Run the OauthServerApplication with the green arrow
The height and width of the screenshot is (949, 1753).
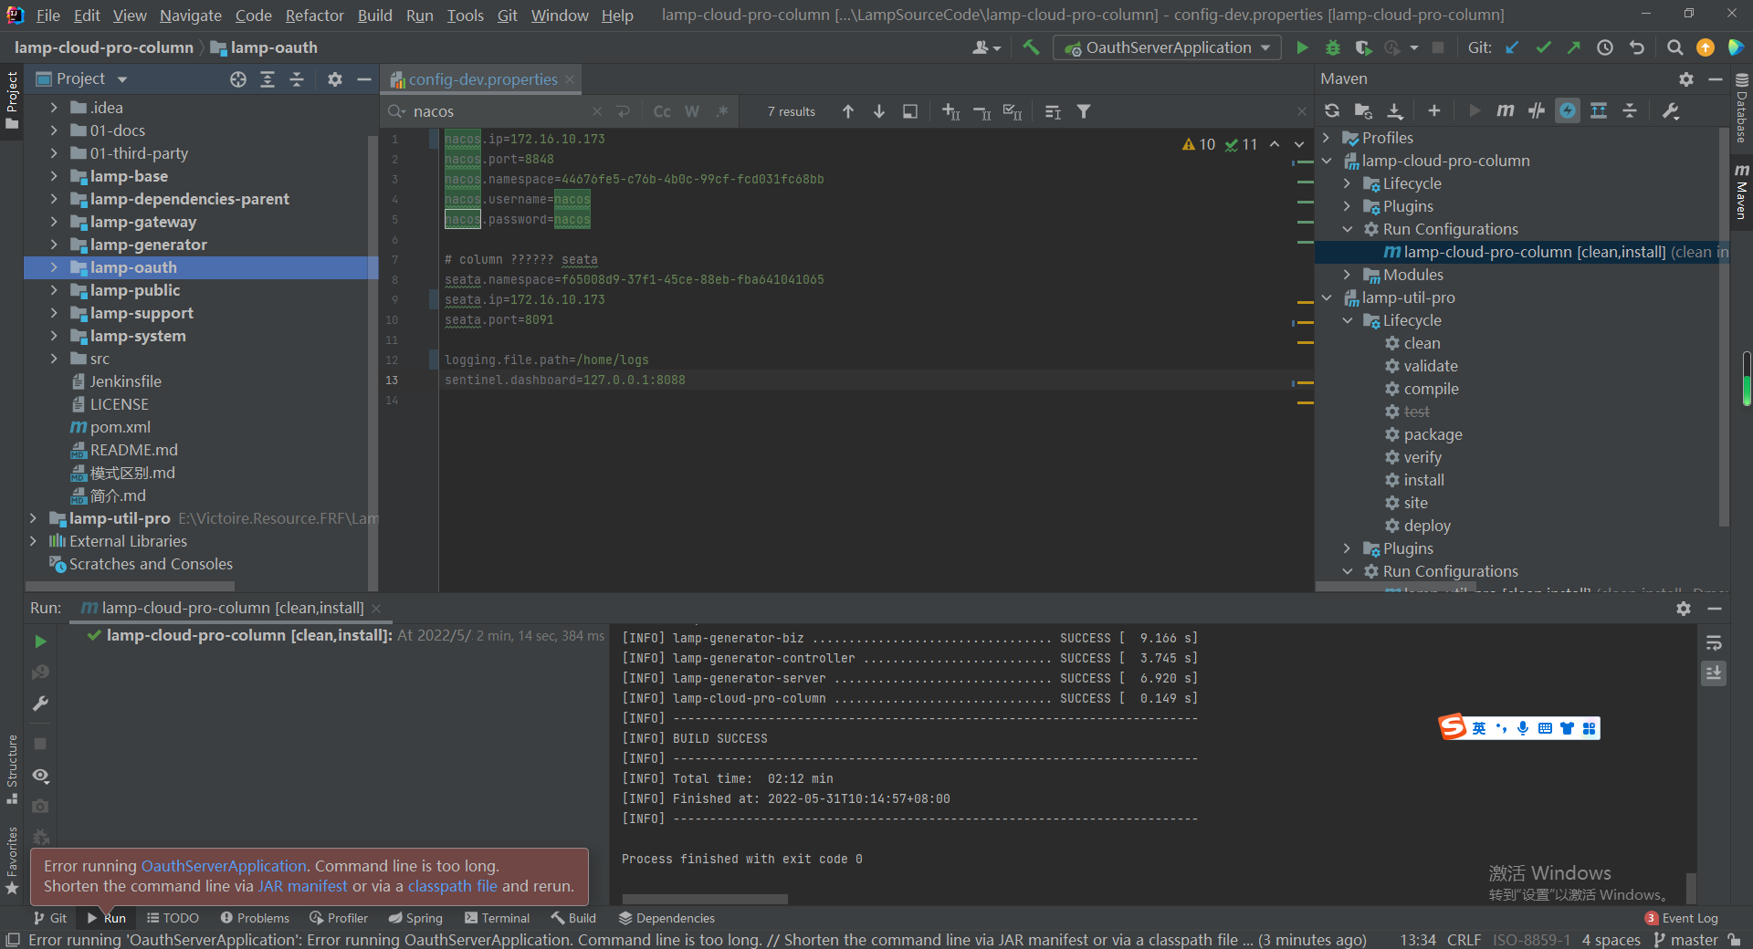click(x=1303, y=47)
